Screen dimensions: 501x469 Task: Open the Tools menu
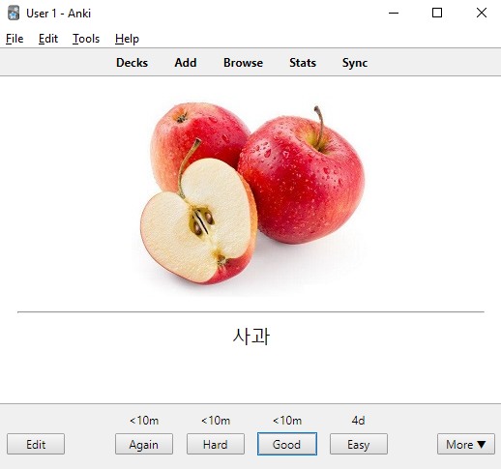[86, 39]
